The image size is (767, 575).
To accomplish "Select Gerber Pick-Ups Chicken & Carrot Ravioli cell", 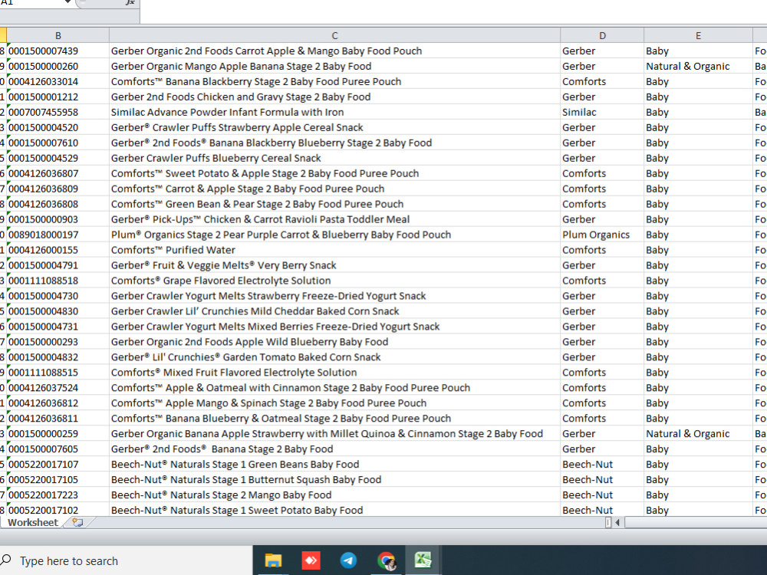I will [x=334, y=219].
